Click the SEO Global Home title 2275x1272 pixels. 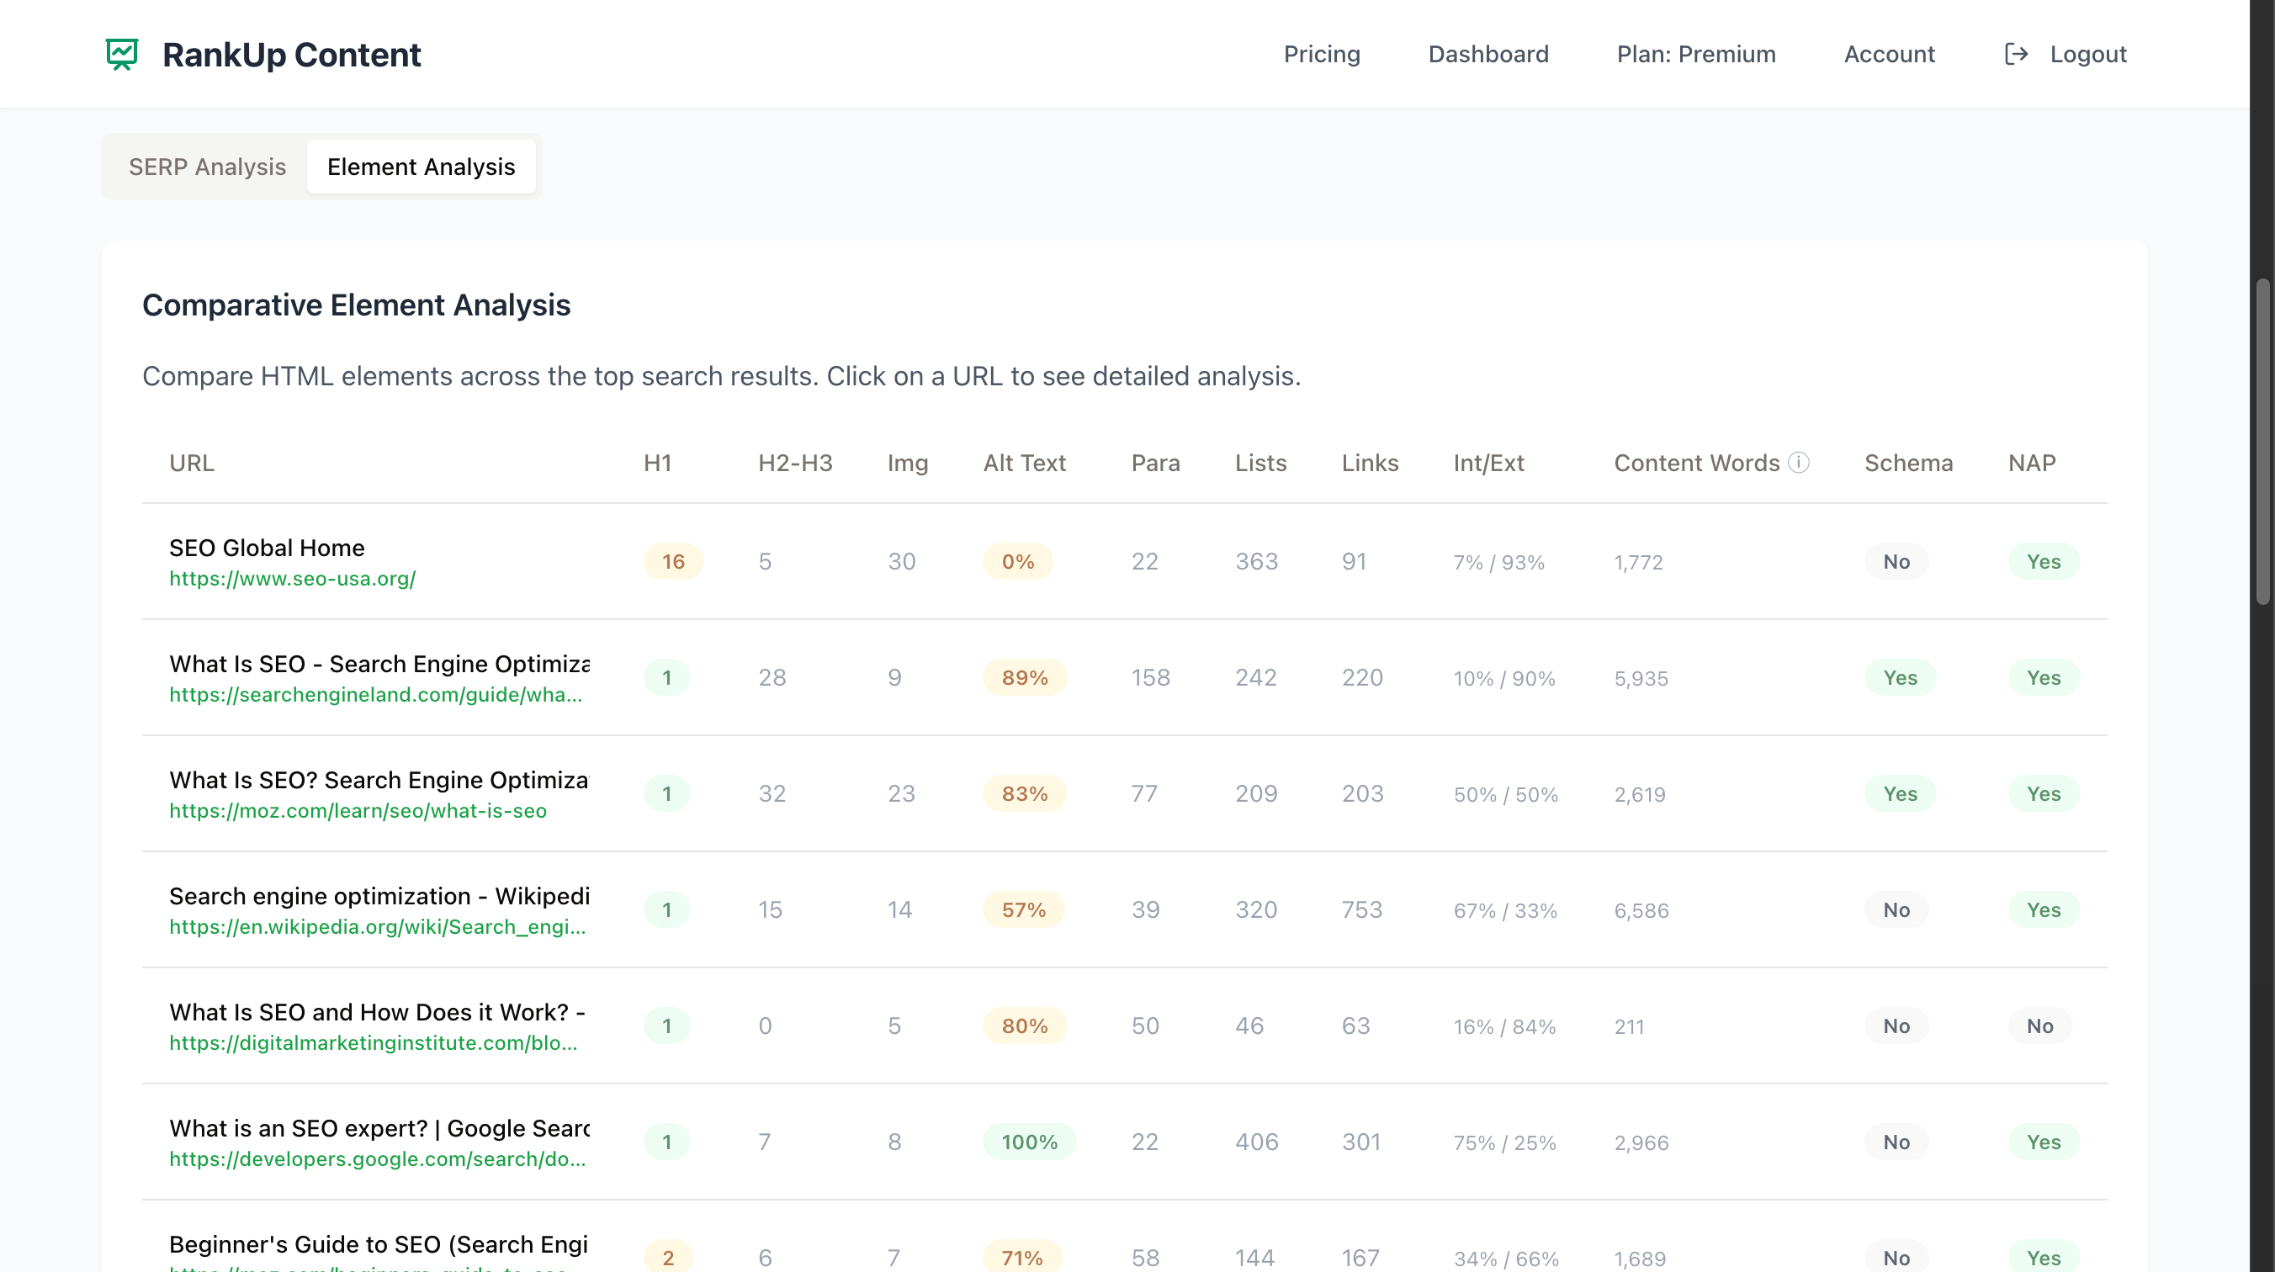[267, 548]
